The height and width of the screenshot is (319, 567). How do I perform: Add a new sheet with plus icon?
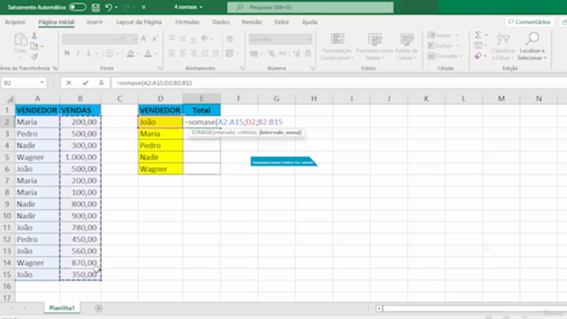pyautogui.click(x=98, y=308)
